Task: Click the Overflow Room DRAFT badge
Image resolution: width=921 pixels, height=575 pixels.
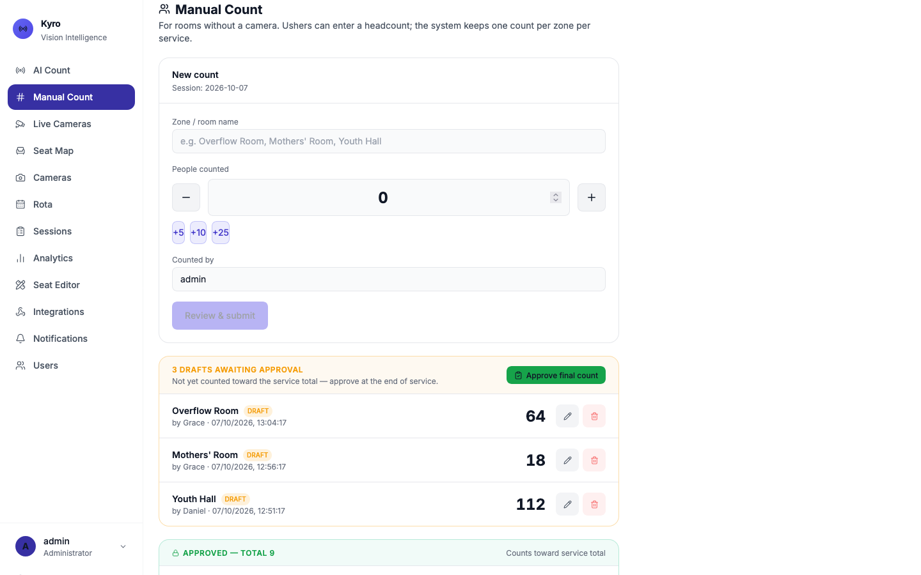Action: click(258, 411)
